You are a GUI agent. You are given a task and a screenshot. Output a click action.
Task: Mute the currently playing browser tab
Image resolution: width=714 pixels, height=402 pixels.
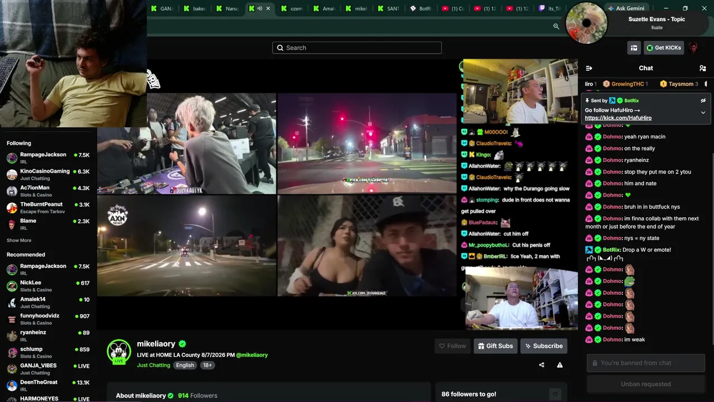(259, 8)
